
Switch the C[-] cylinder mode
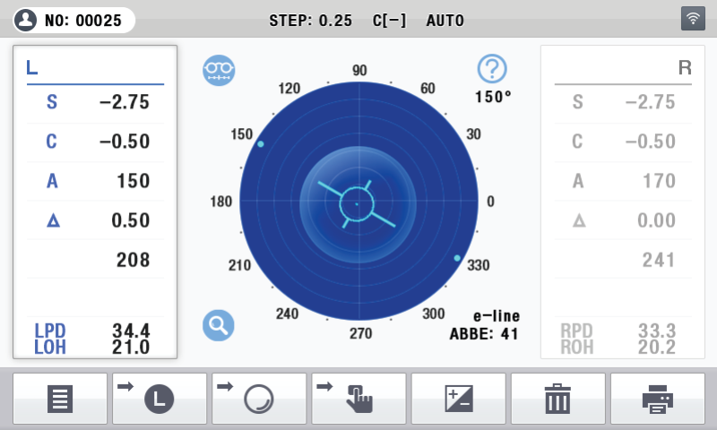point(389,20)
